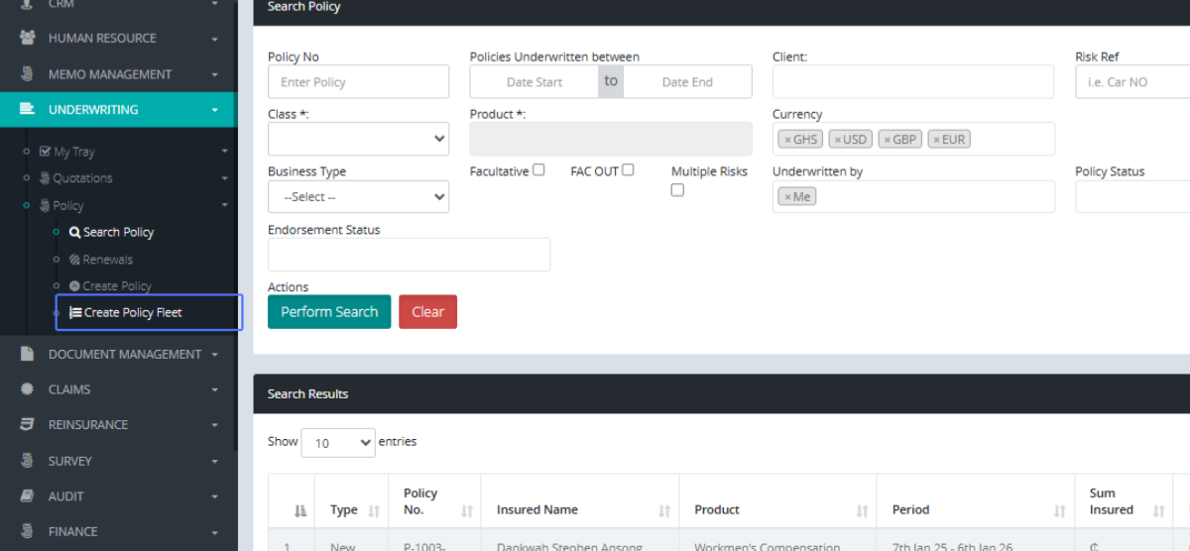
Task: Remove the GHS currency tag
Action: [x=787, y=140]
